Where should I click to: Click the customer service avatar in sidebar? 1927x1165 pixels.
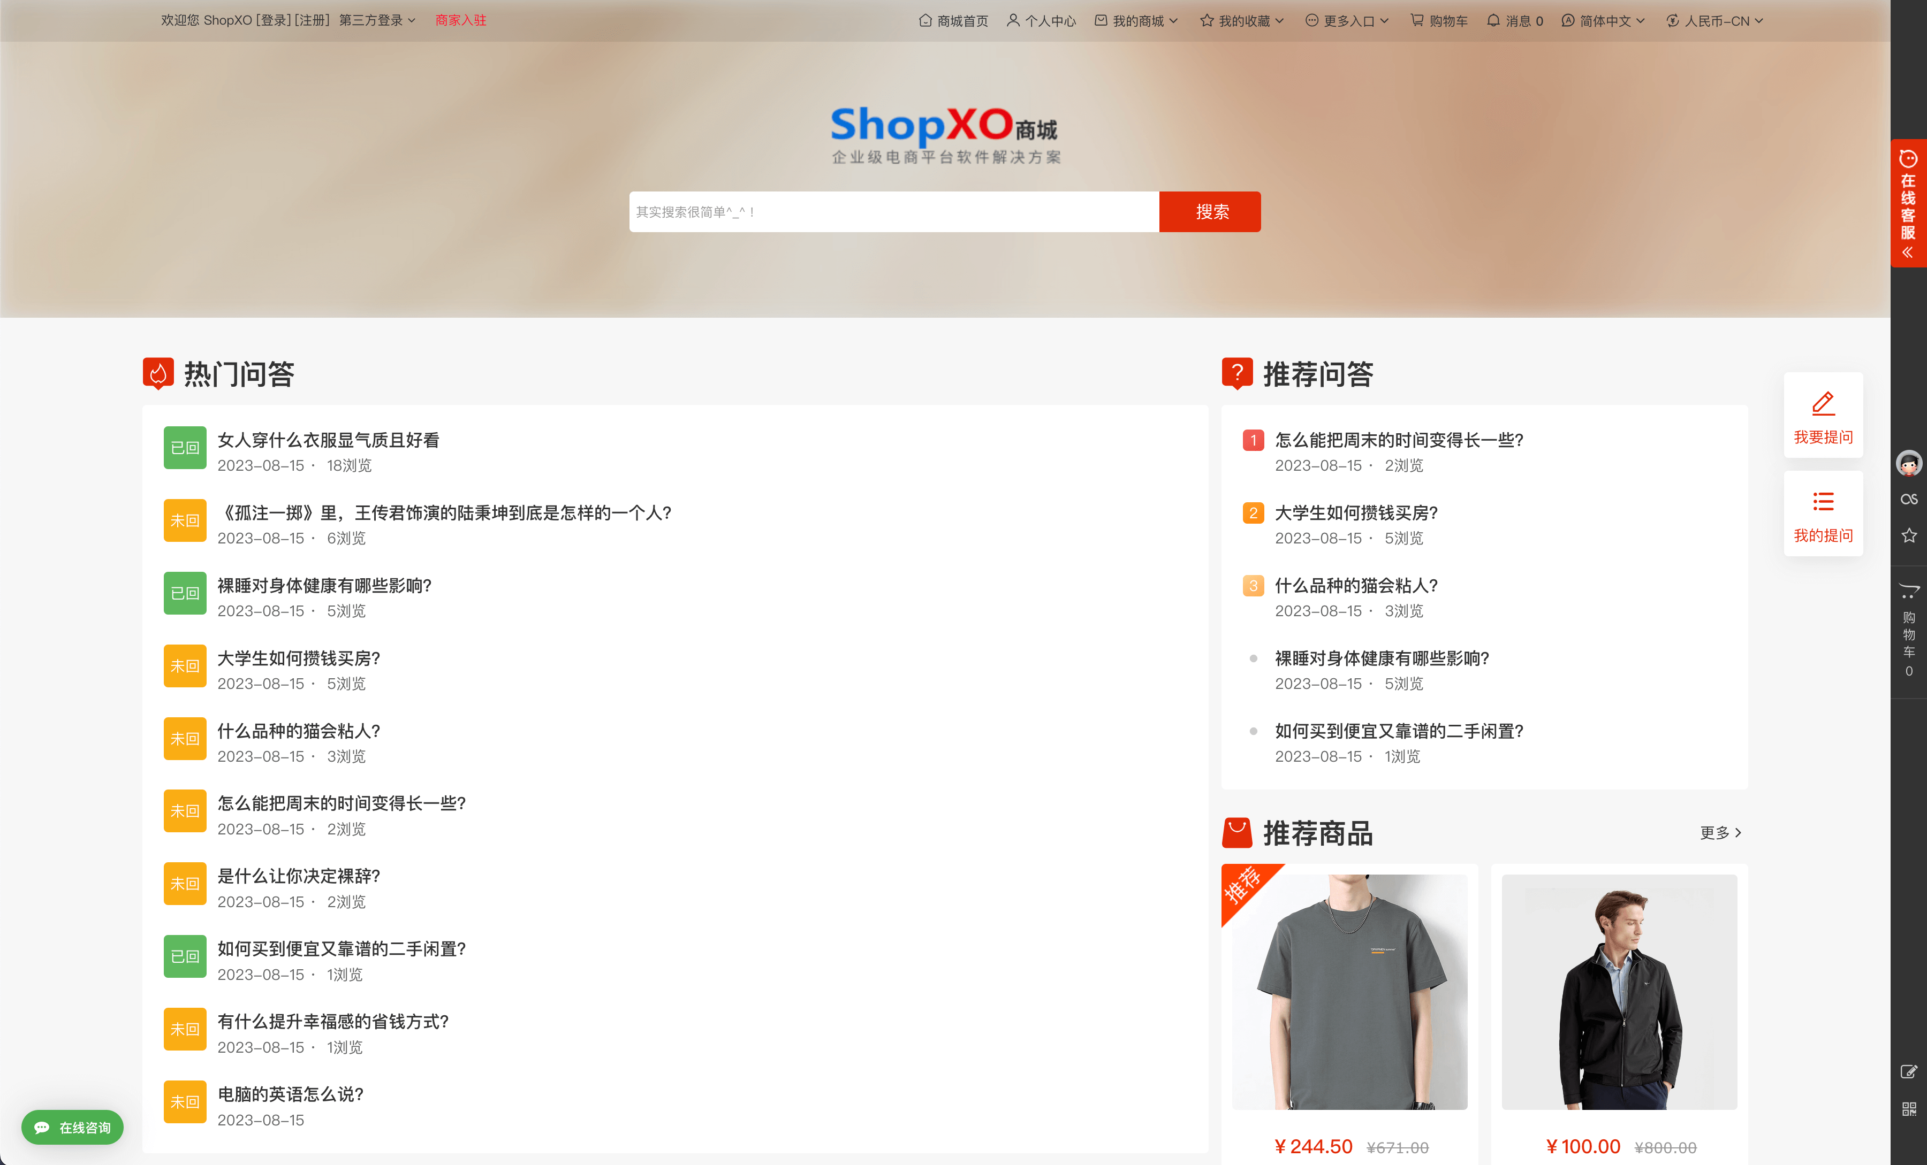point(1908,463)
